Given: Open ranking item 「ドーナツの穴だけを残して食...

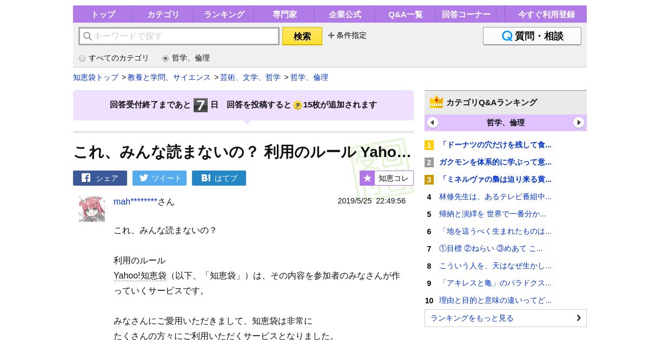Looking at the screenshot, I should coord(495,145).
